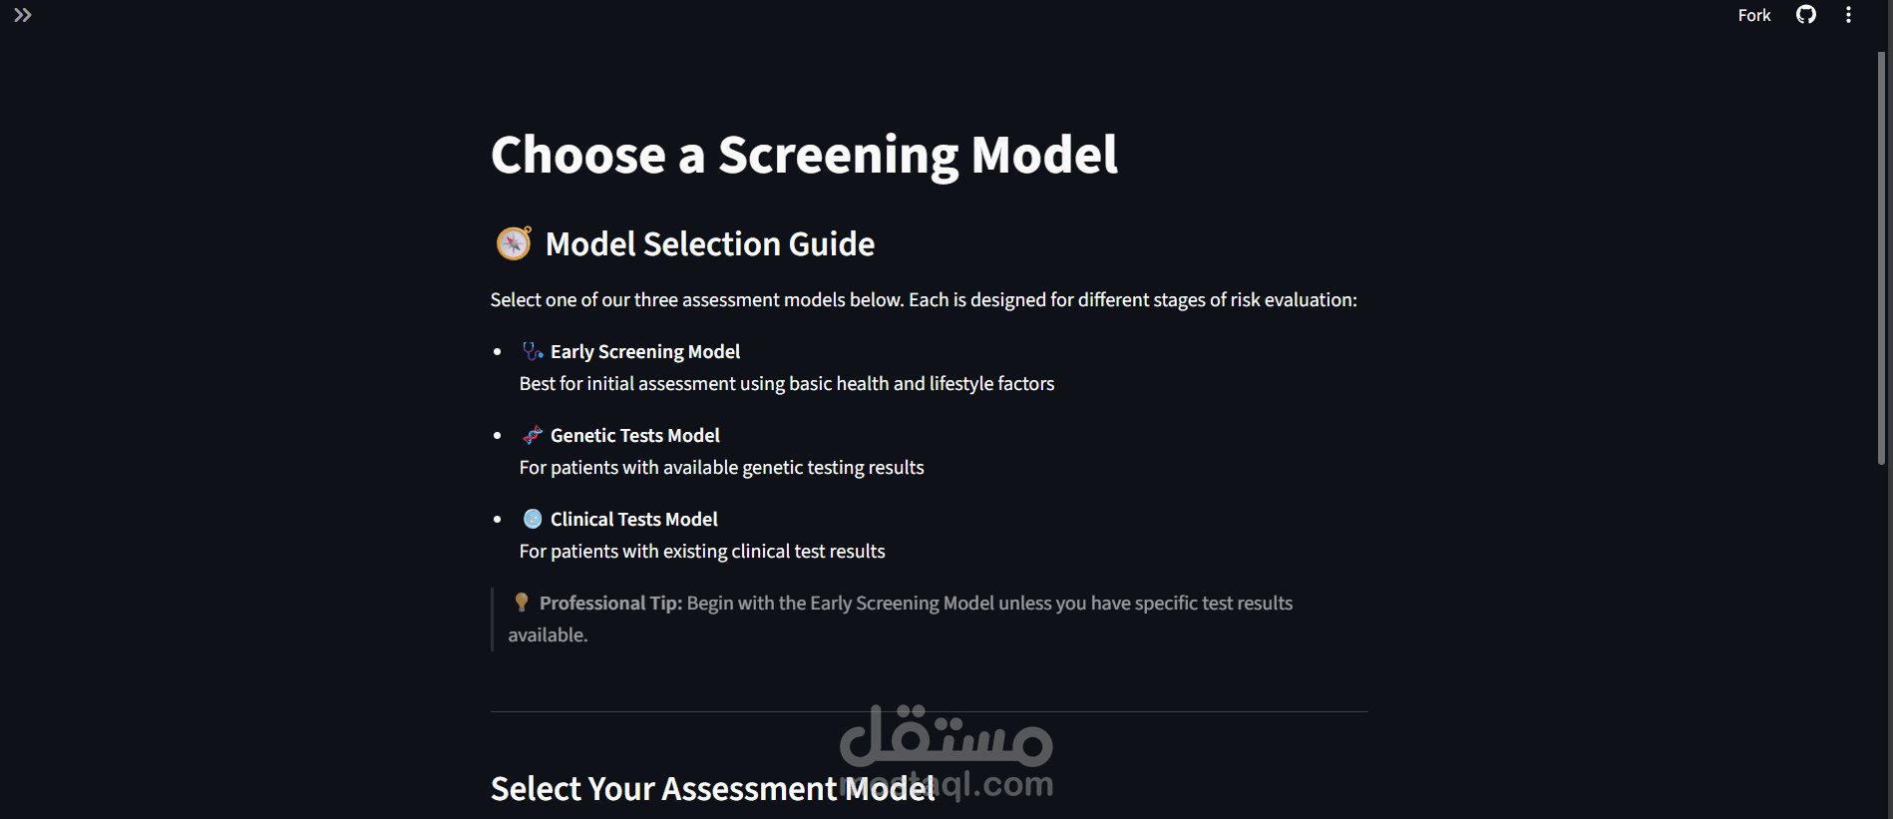Click the DNA icon for Genetic Tests

[533, 435]
